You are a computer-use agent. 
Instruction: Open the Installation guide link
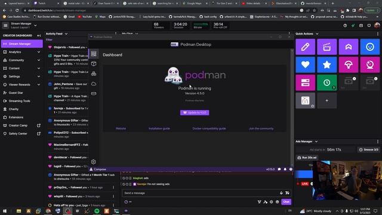[159, 128]
